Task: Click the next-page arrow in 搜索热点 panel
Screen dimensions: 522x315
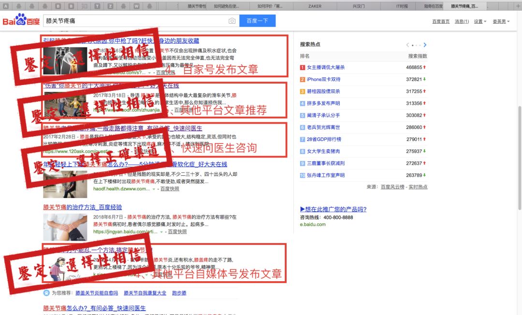Action: coord(425,44)
